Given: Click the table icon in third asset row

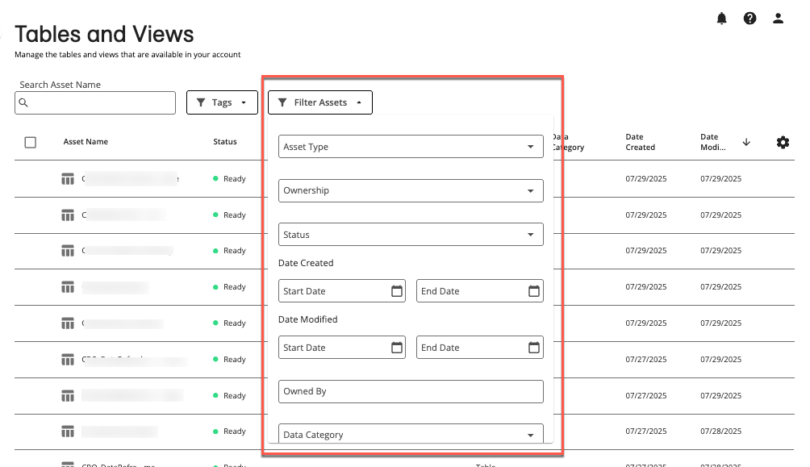Looking at the screenshot, I should coord(68,251).
